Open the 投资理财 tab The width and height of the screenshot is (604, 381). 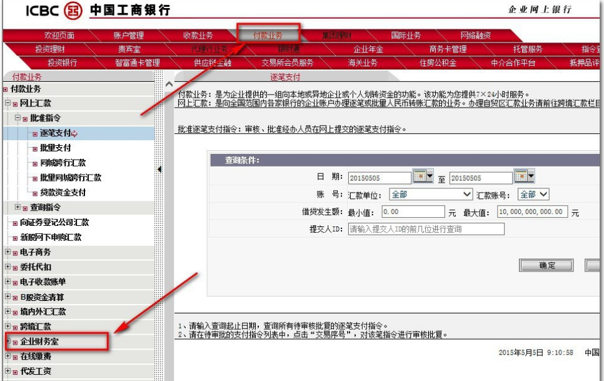point(49,49)
